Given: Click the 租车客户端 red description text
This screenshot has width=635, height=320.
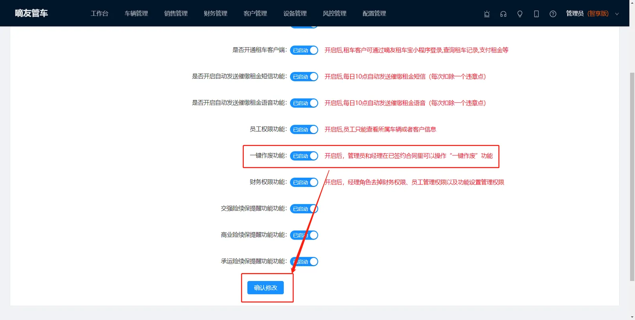Looking at the screenshot, I should [416, 50].
